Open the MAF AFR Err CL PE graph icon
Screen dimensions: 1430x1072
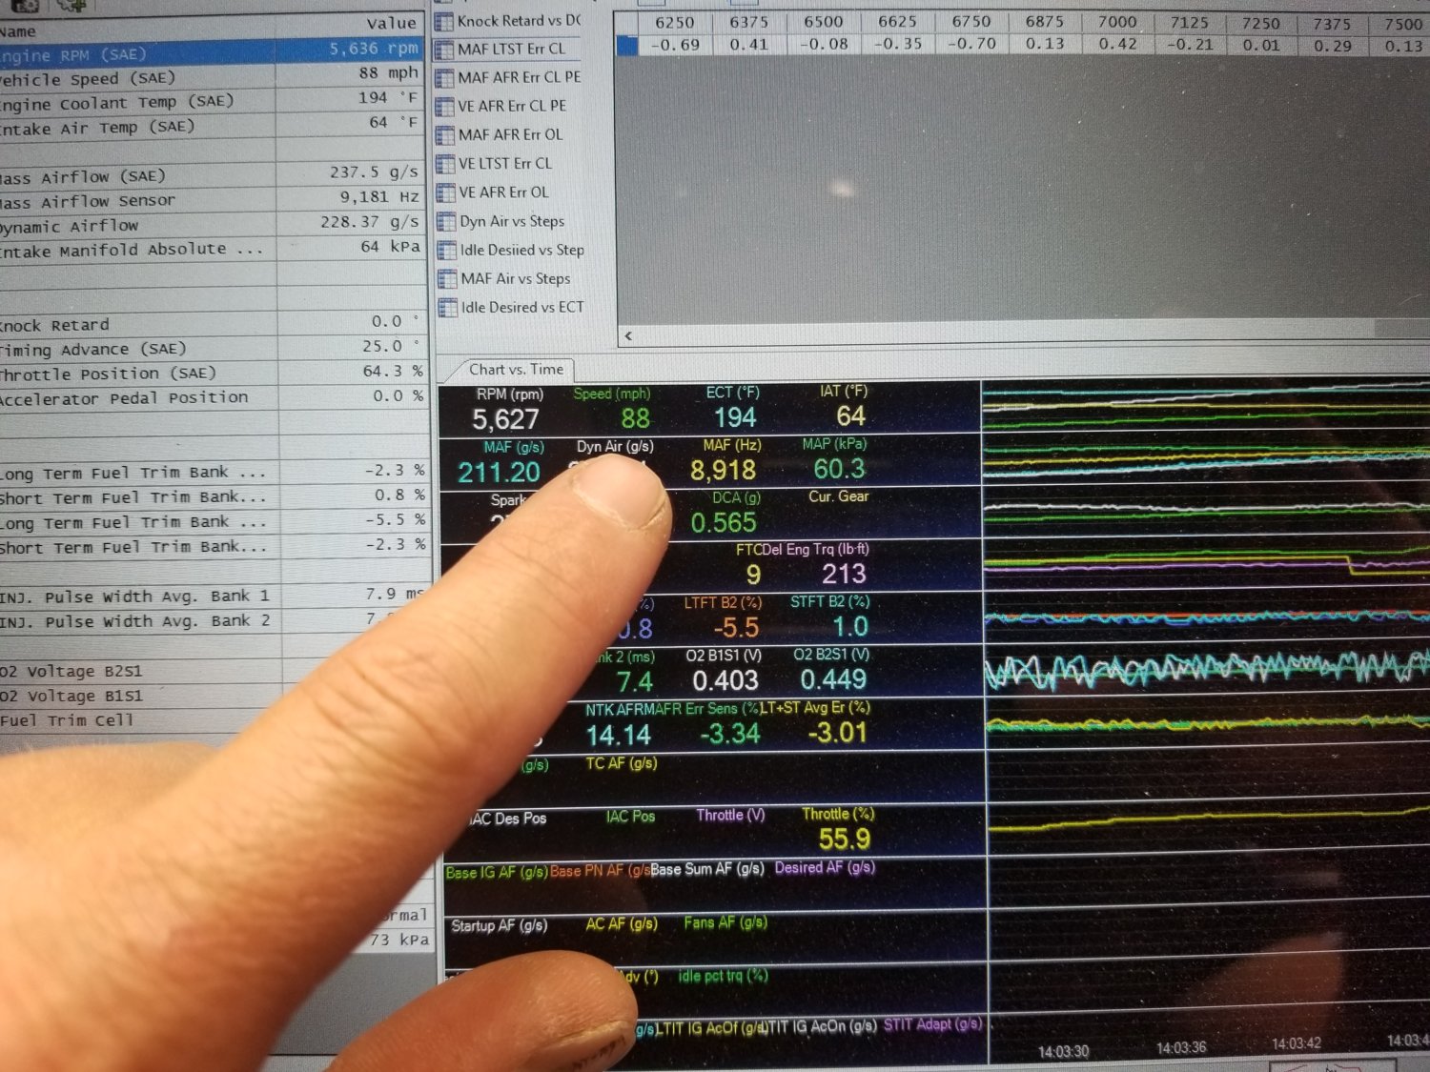pyautogui.click(x=444, y=78)
